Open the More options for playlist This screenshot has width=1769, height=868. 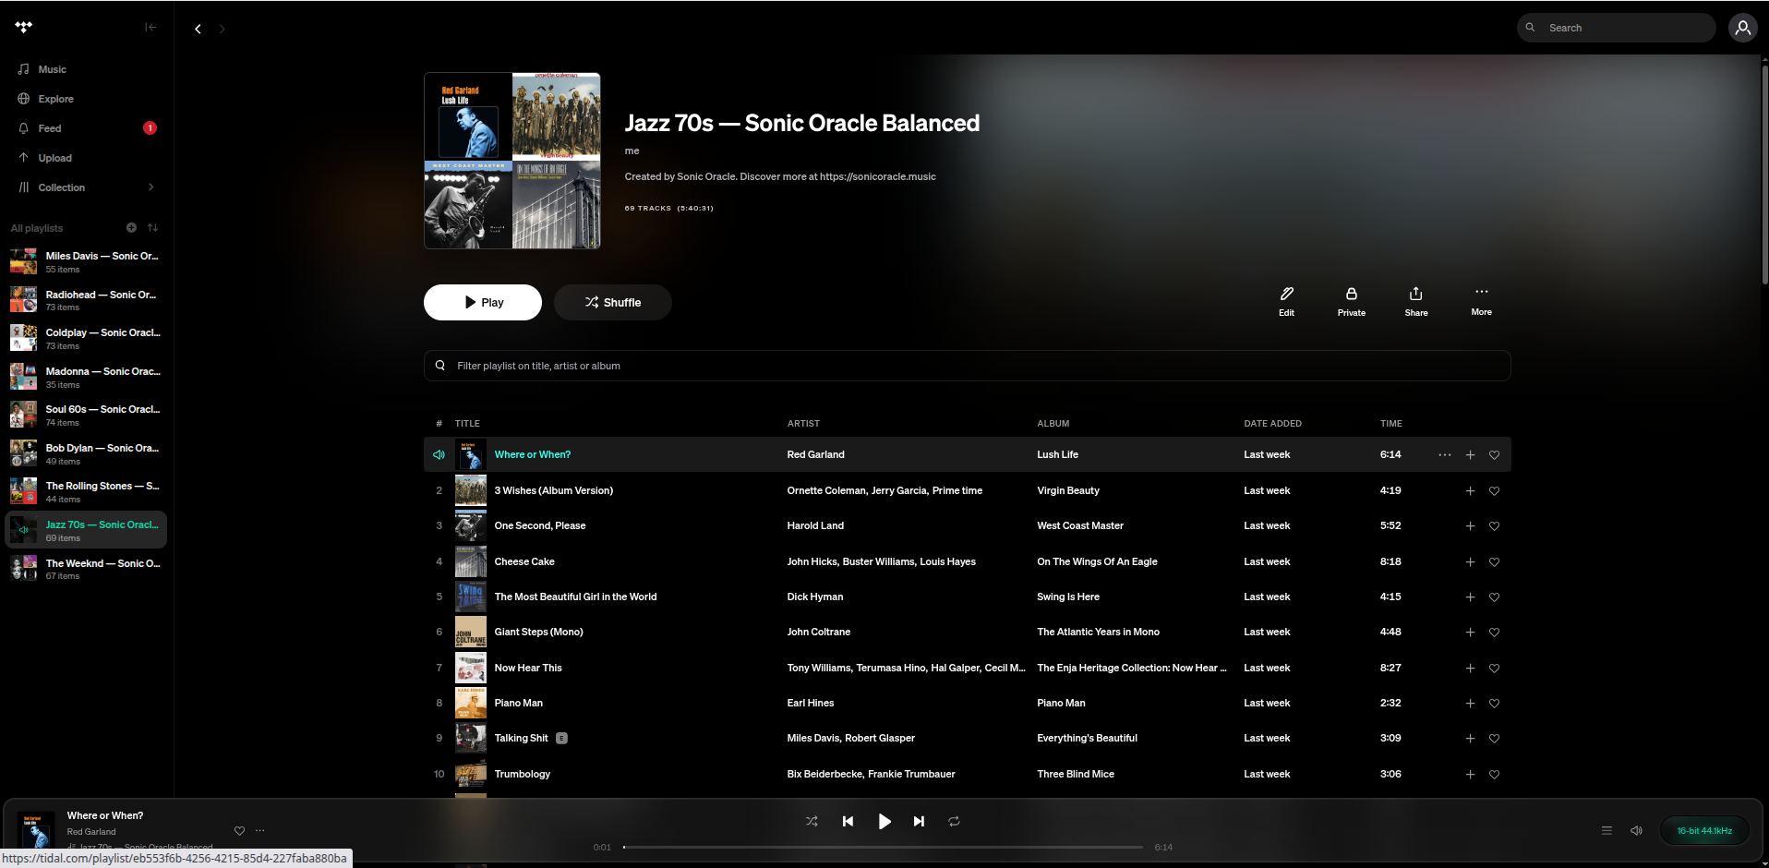tap(1481, 301)
